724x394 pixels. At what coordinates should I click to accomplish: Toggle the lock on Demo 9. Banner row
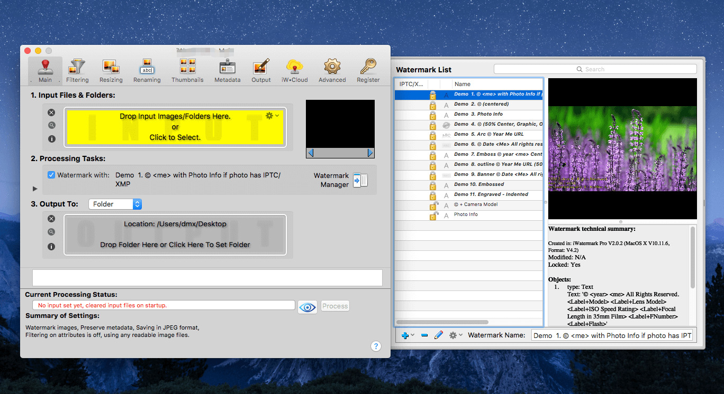433,175
